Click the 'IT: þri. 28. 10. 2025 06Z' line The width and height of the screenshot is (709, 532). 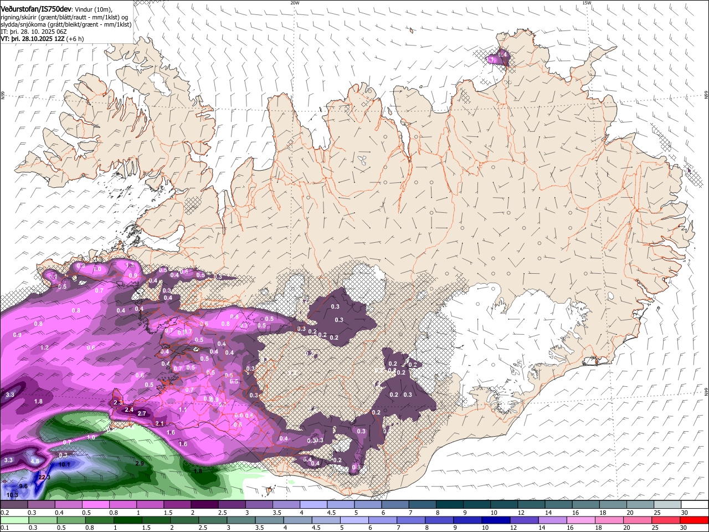click(x=34, y=32)
